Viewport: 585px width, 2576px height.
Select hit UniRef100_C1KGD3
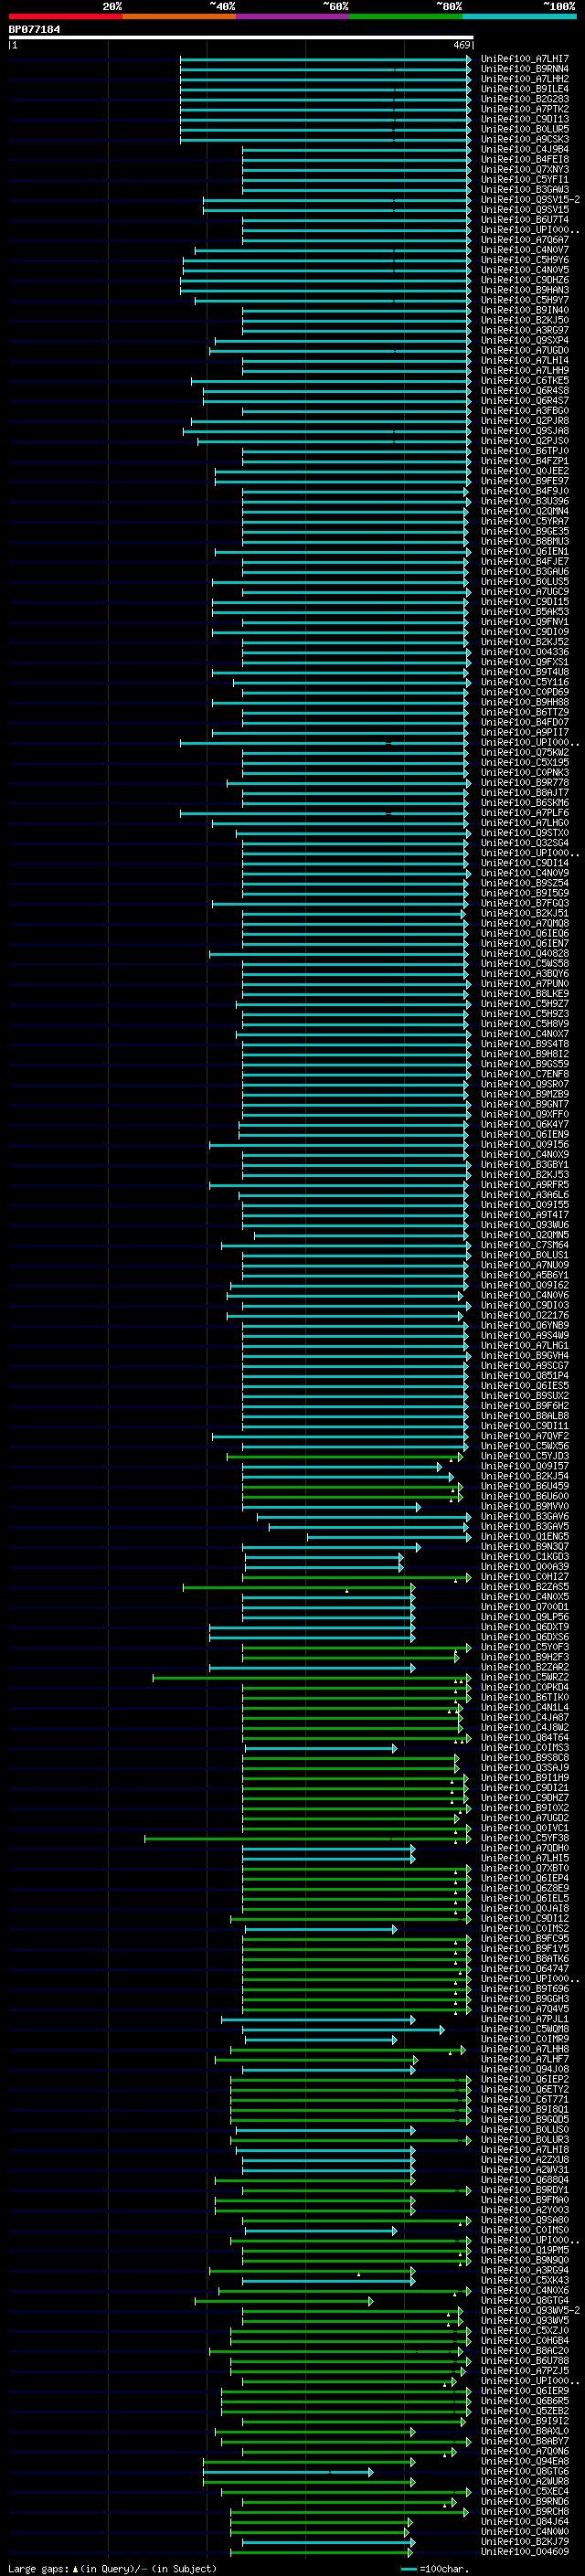524,1557
